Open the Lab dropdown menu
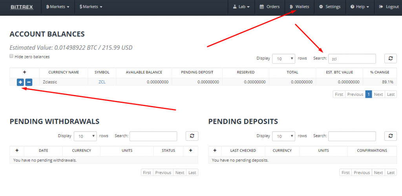The width and height of the screenshot is (402, 196). coord(241,7)
